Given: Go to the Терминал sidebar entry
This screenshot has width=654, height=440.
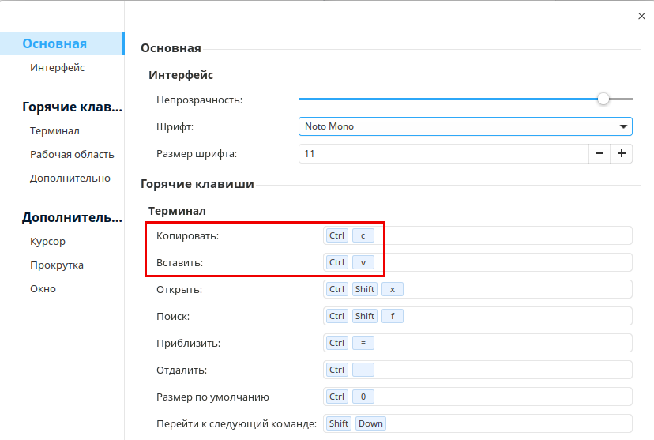Looking at the screenshot, I should [54, 131].
